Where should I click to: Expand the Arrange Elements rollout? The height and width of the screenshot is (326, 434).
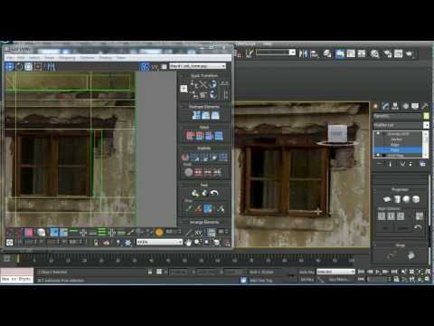pos(204,222)
